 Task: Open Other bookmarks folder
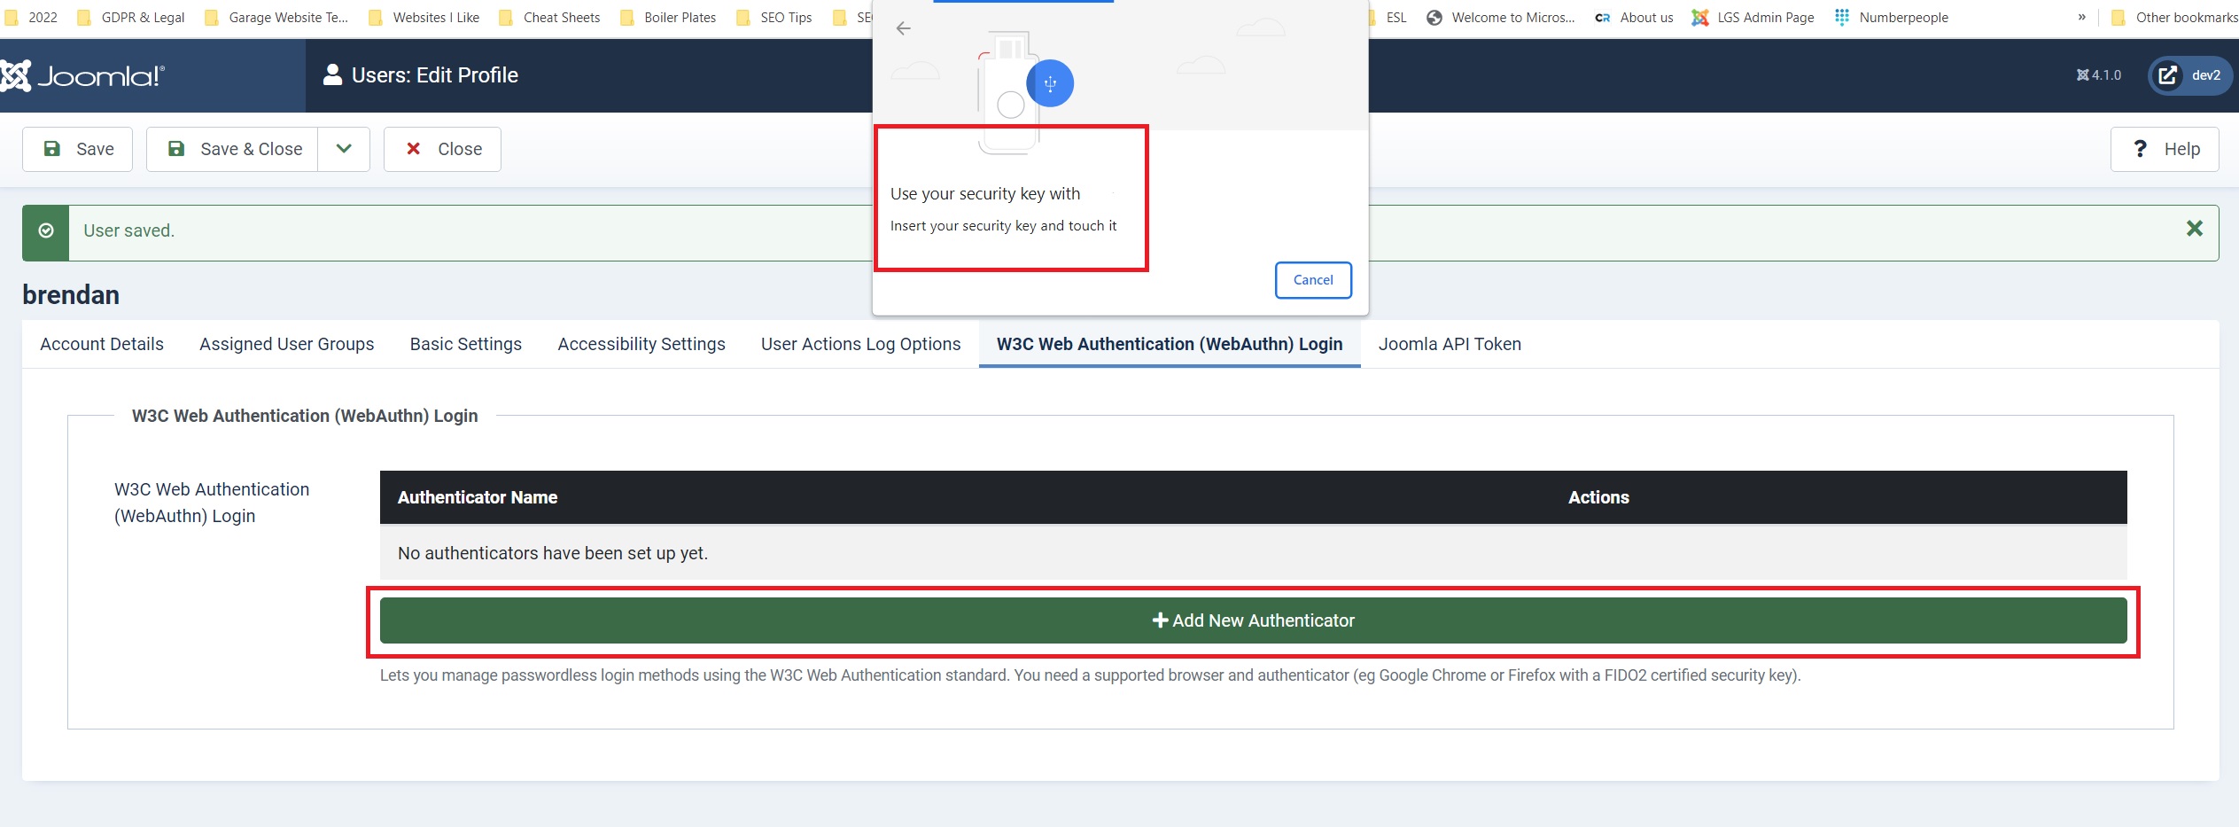(2175, 17)
